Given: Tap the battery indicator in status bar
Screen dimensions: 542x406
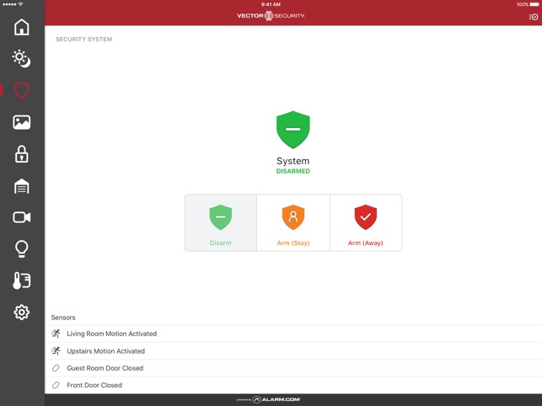Looking at the screenshot, I should point(534,4).
